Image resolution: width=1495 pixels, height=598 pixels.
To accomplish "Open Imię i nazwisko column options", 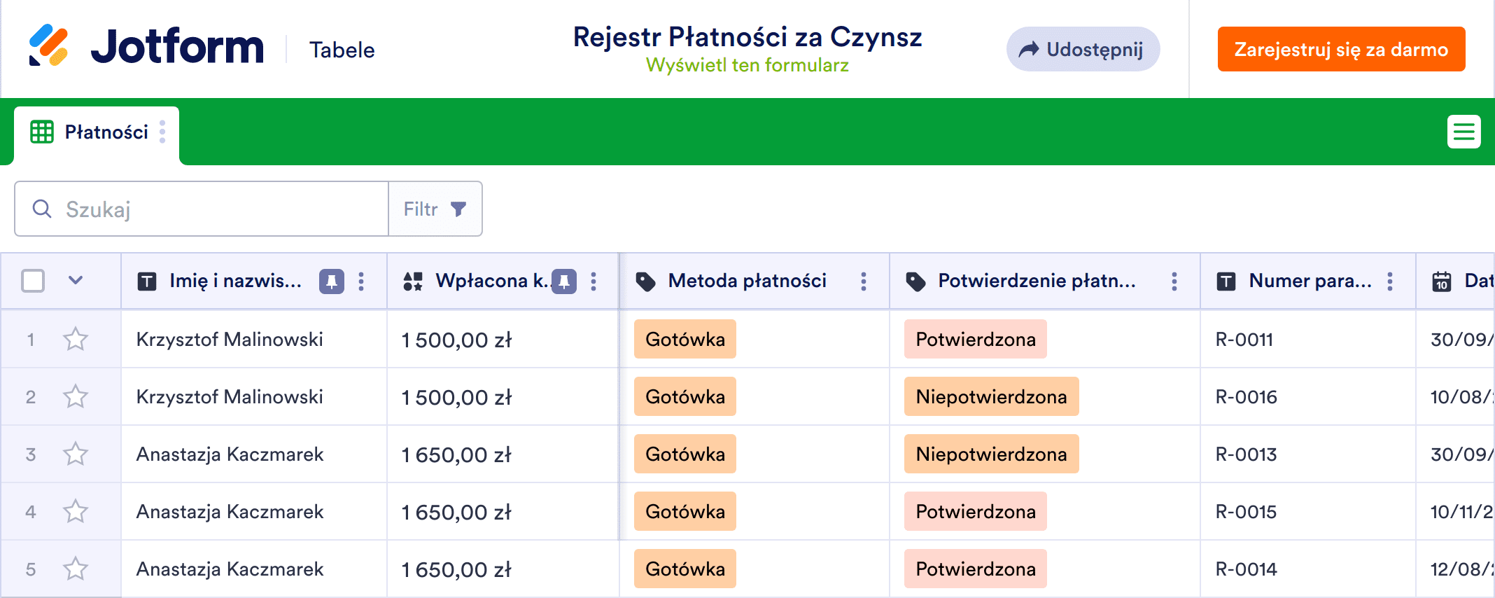I will (x=361, y=281).
